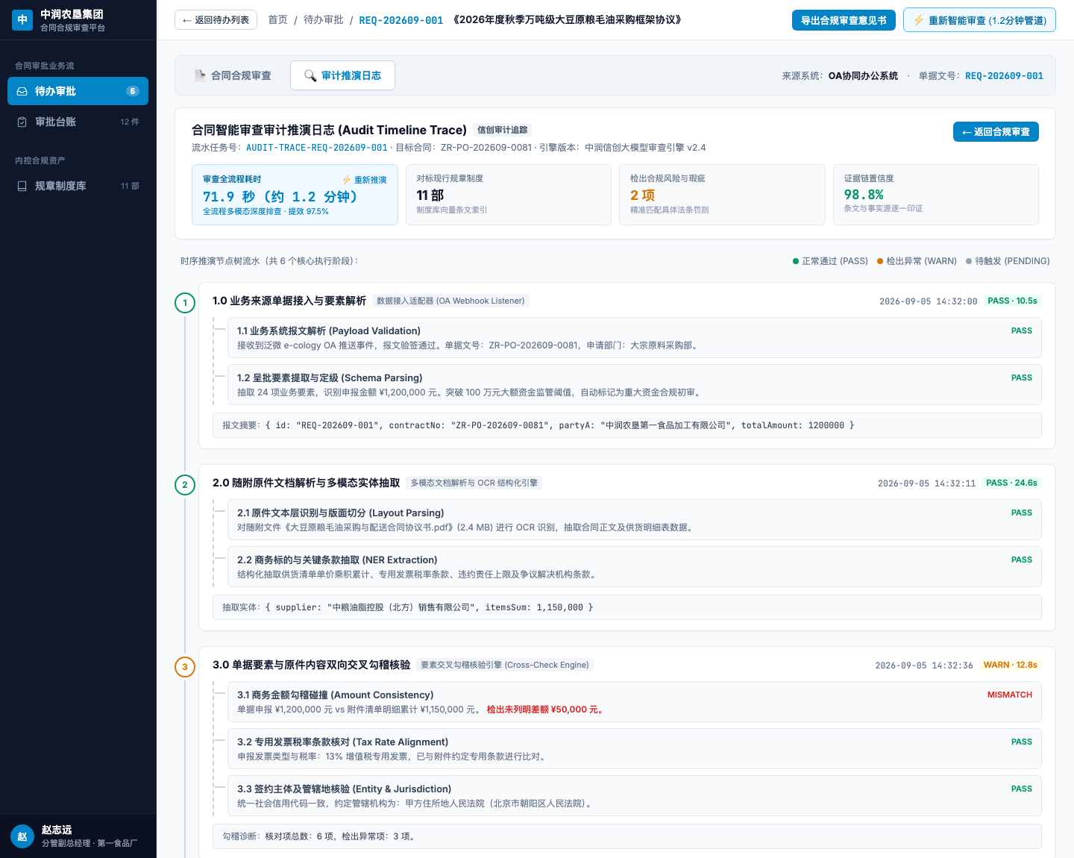Viewport: 1074px width, 858px height.
Task: Select the orange step 3 timeline marker
Action: (185, 666)
